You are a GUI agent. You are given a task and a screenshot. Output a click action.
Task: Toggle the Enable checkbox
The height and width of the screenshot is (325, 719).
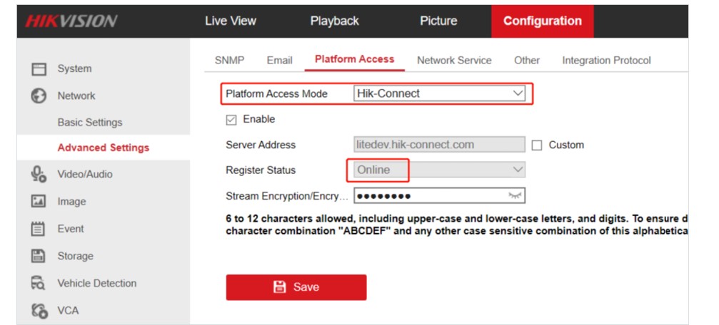pyautogui.click(x=231, y=119)
